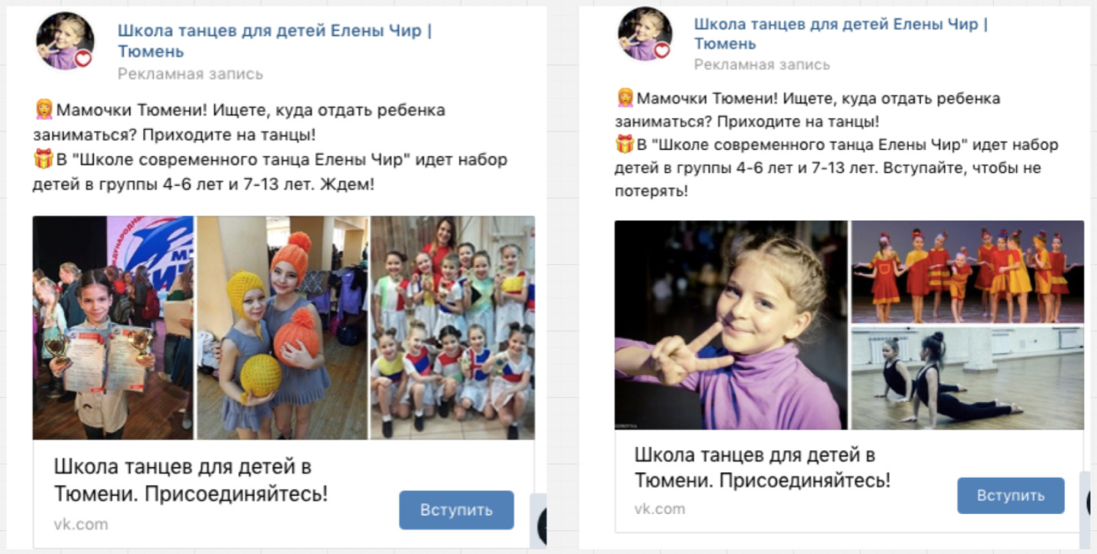Image resolution: width=1097 pixels, height=554 pixels.
Task: Click the woman emoji in right ad text
Action: point(625,98)
